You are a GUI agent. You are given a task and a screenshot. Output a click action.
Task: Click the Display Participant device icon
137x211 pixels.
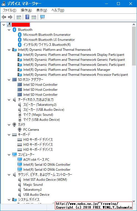click(x=20, y=55)
